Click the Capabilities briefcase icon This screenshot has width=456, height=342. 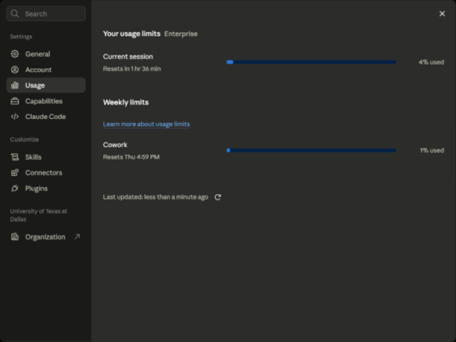[15, 101]
